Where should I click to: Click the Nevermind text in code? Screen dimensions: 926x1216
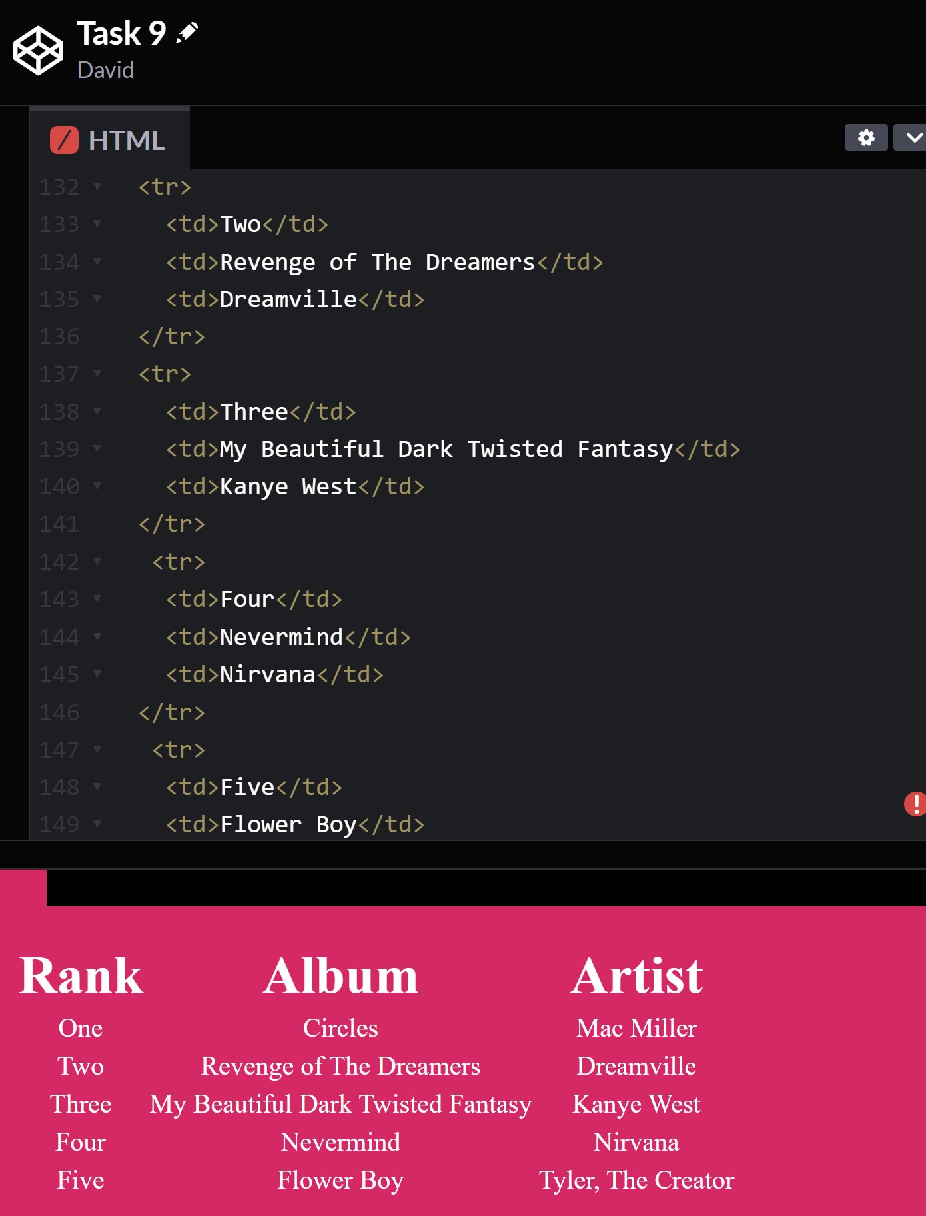pos(281,638)
